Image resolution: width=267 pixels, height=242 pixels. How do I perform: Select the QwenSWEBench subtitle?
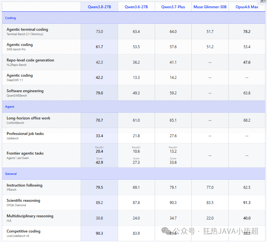[17, 96]
